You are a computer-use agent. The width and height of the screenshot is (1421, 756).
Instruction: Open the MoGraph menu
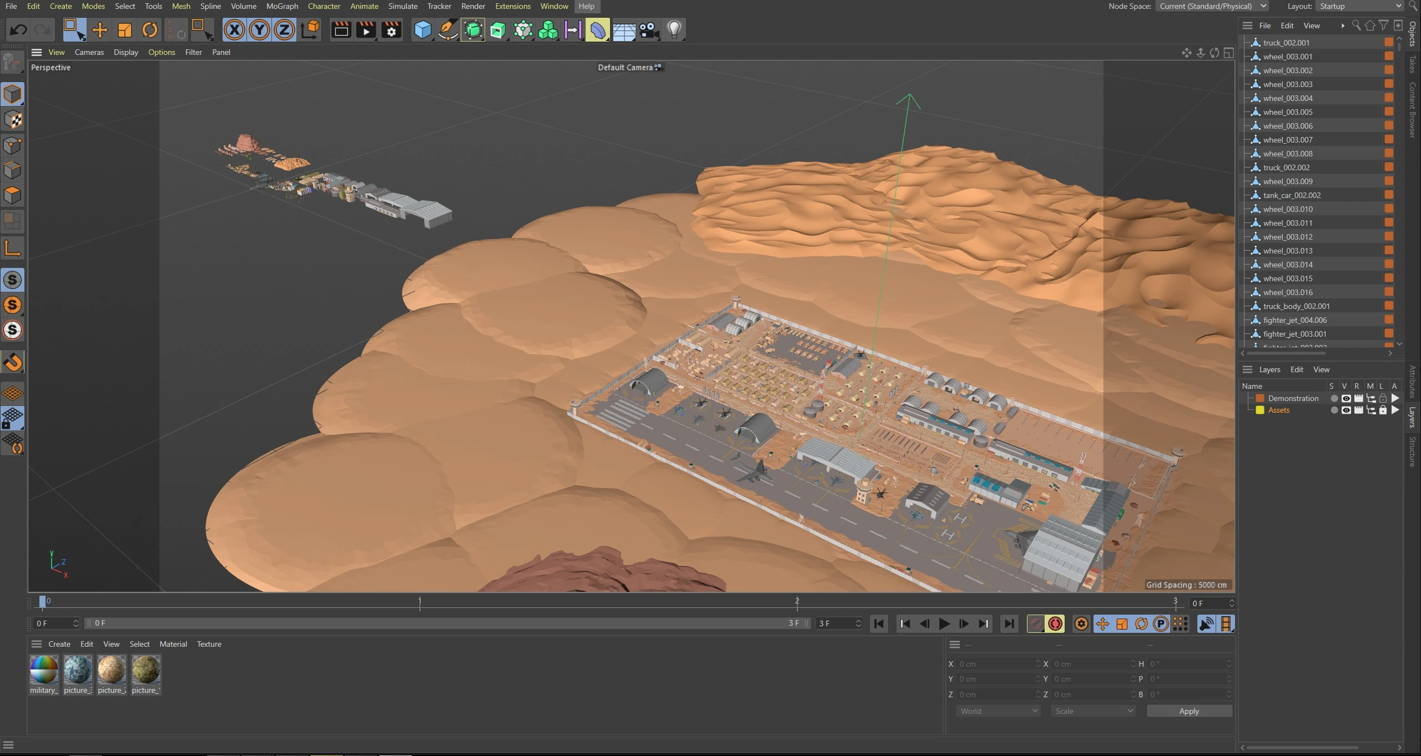[x=282, y=6]
